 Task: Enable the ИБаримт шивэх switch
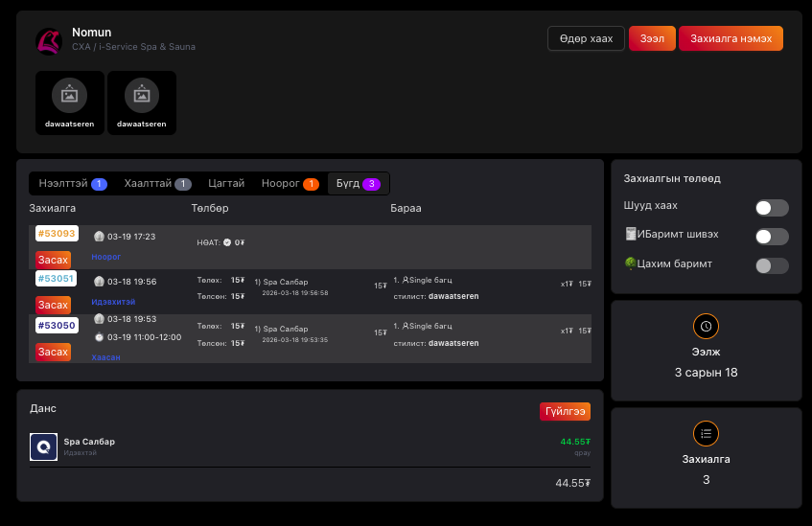click(x=772, y=237)
